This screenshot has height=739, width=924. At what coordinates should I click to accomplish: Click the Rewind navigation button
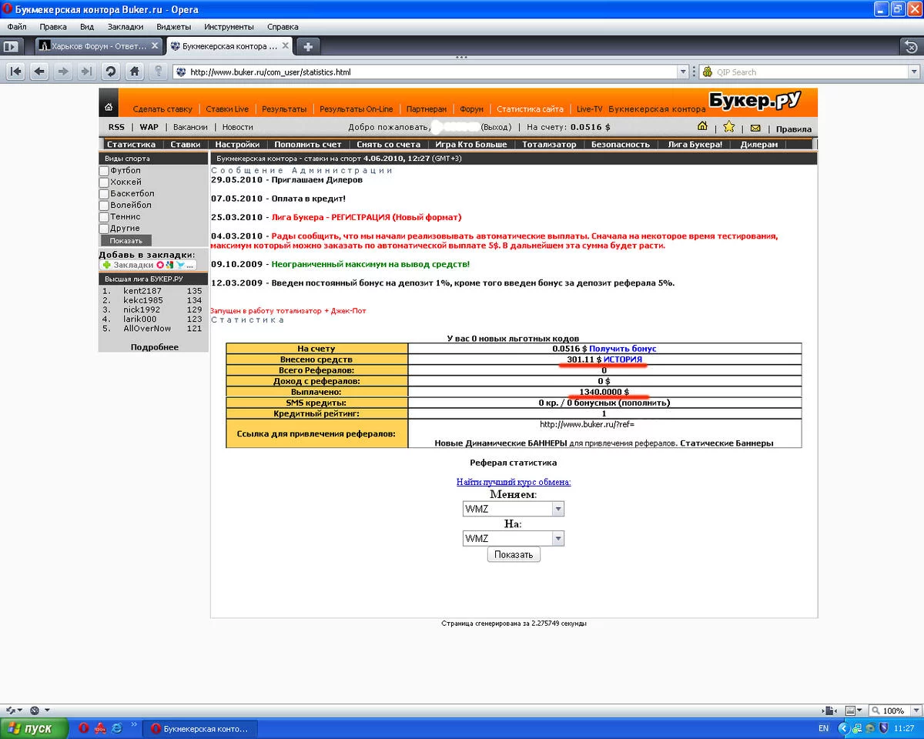pyautogui.click(x=16, y=72)
